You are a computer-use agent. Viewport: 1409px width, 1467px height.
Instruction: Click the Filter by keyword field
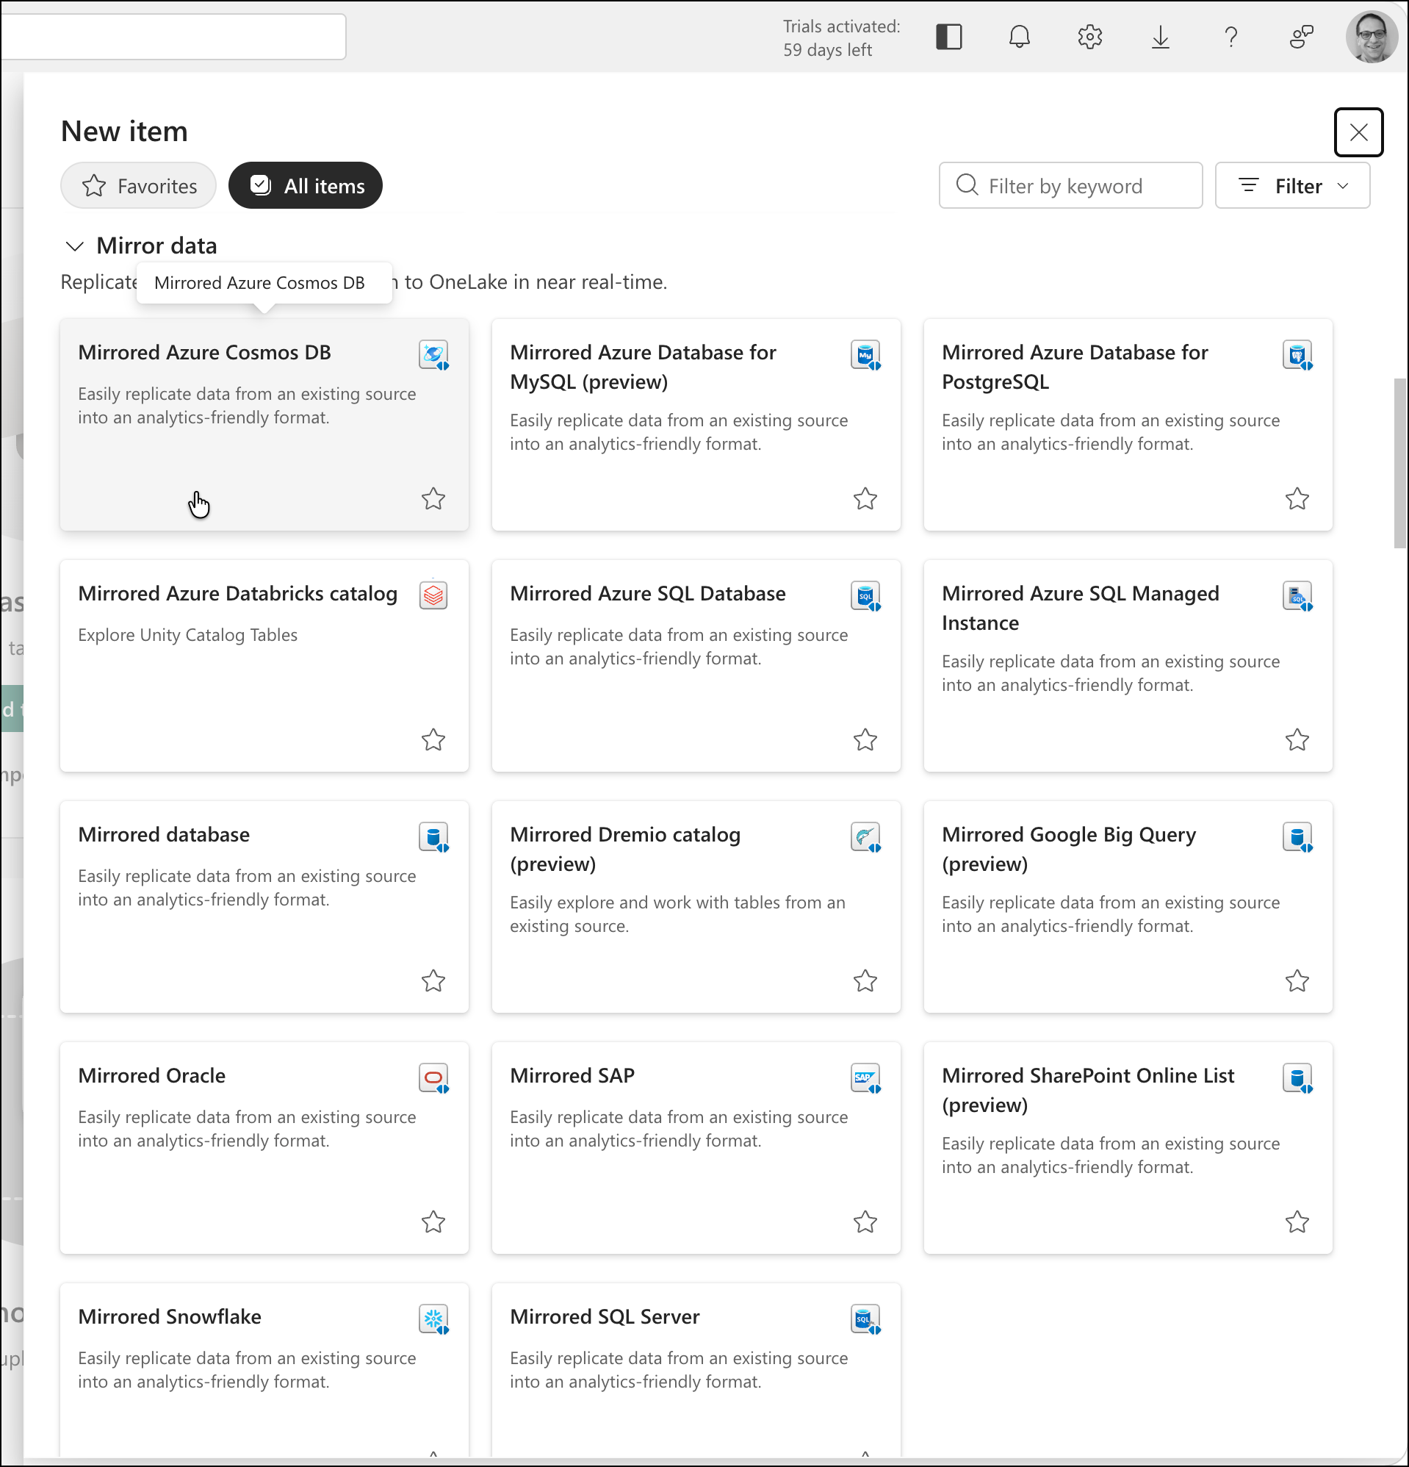(x=1070, y=186)
